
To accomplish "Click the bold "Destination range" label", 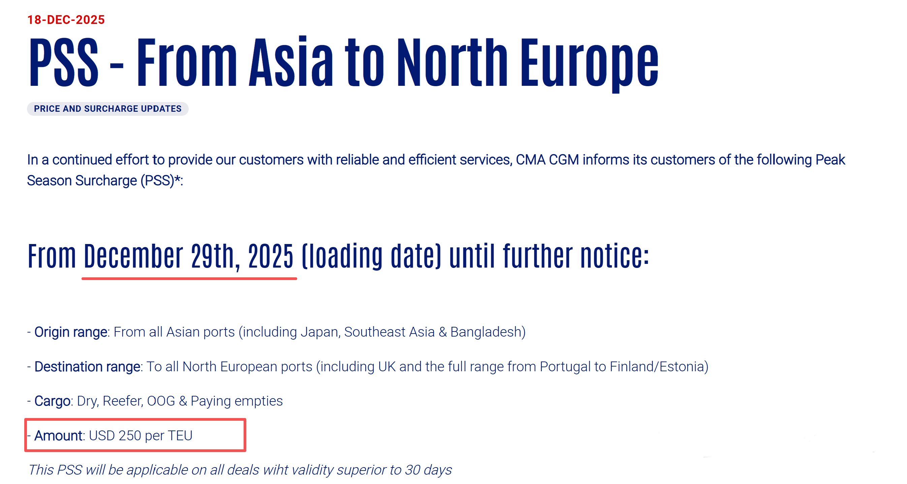I will tap(87, 367).
